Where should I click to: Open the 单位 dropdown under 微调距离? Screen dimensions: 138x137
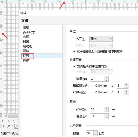point(101,72)
